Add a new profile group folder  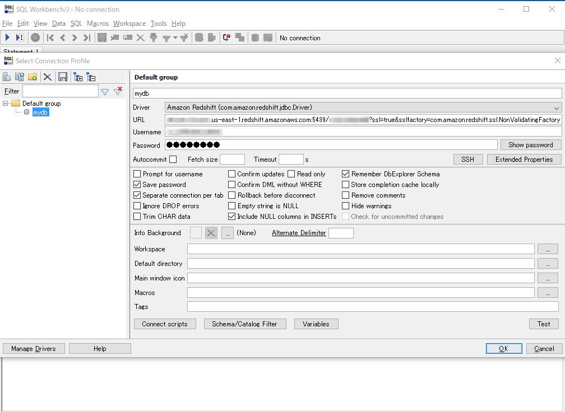33,77
